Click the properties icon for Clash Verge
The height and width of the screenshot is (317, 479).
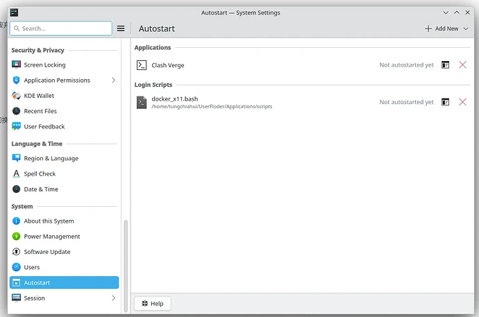446,65
